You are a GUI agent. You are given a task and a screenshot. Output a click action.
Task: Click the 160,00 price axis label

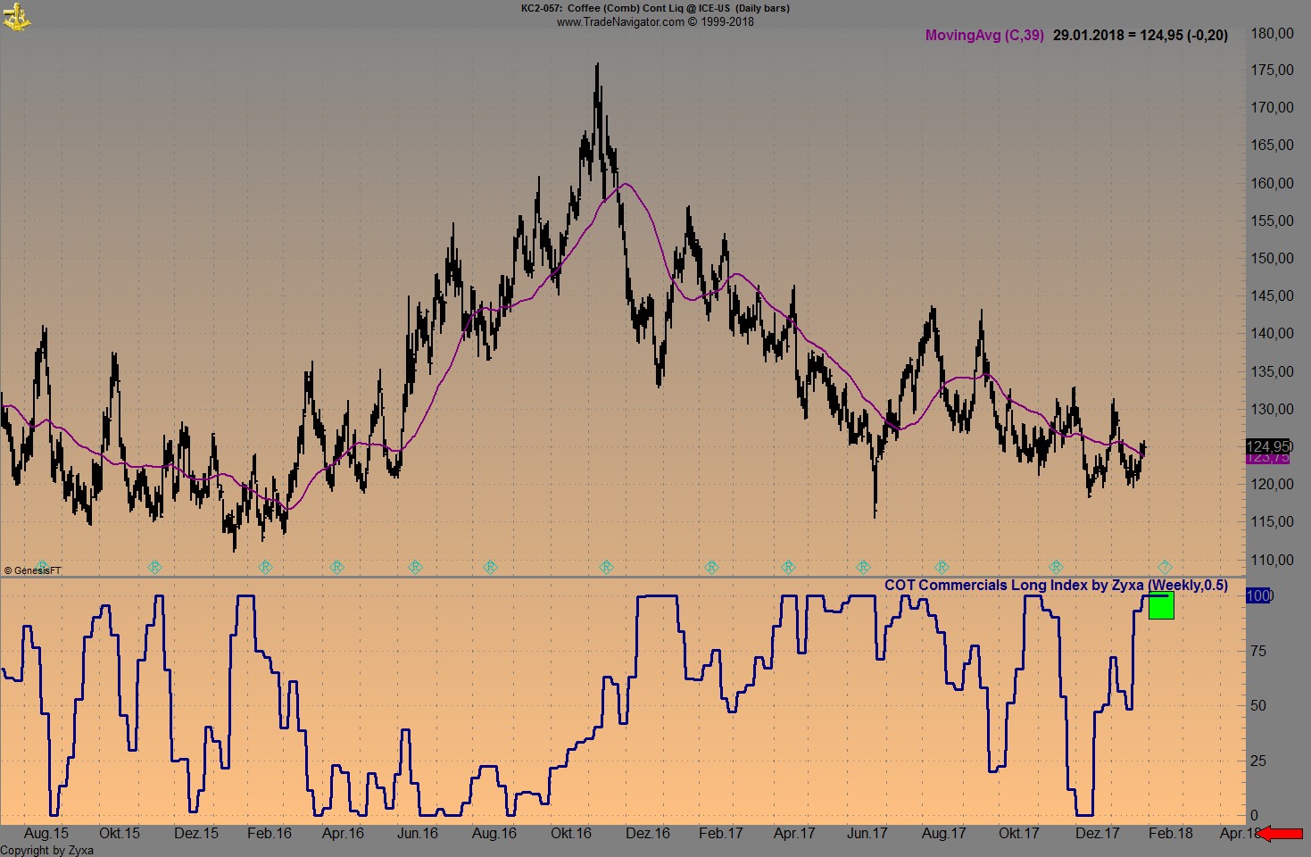[1273, 184]
